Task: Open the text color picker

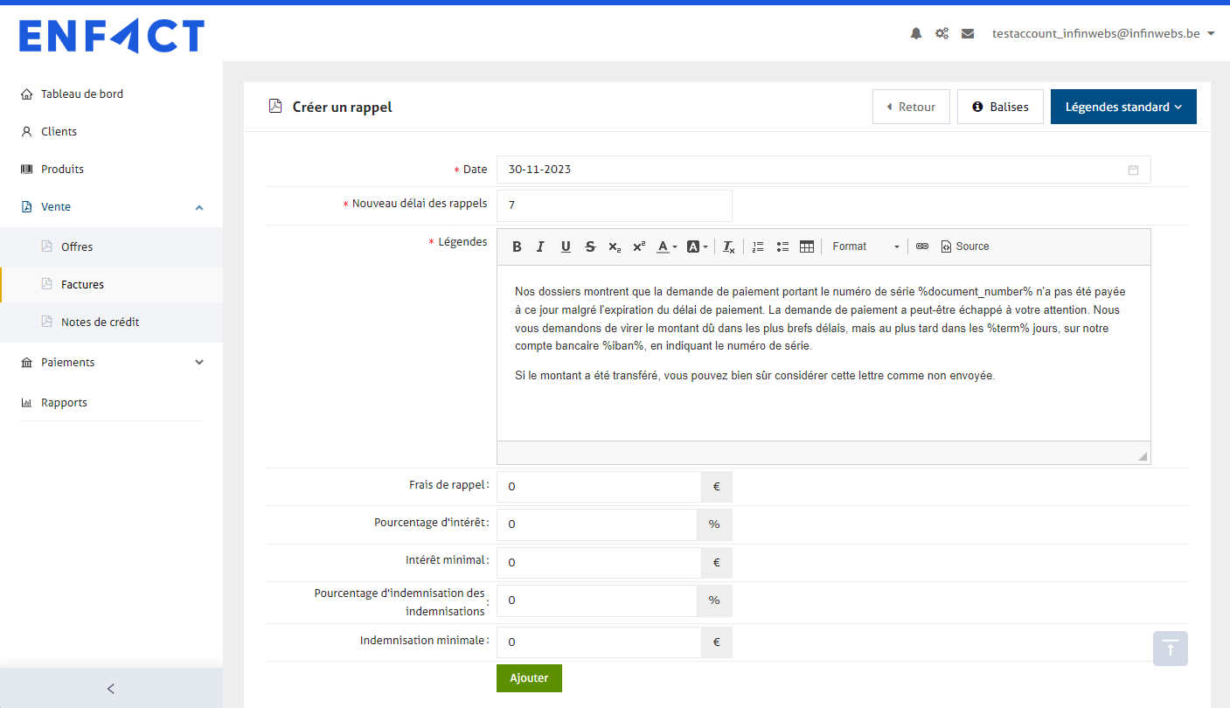Action: tap(666, 246)
